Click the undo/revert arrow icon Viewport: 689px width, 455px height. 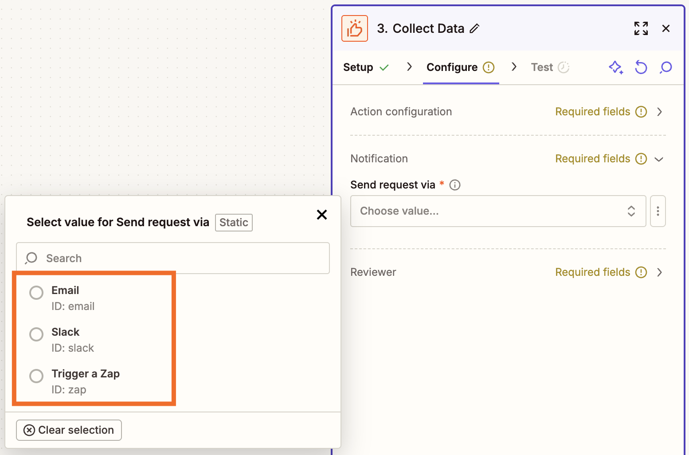(x=641, y=67)
